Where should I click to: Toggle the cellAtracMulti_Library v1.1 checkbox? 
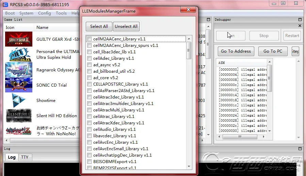pyautogui.click(x=90, y=110)
